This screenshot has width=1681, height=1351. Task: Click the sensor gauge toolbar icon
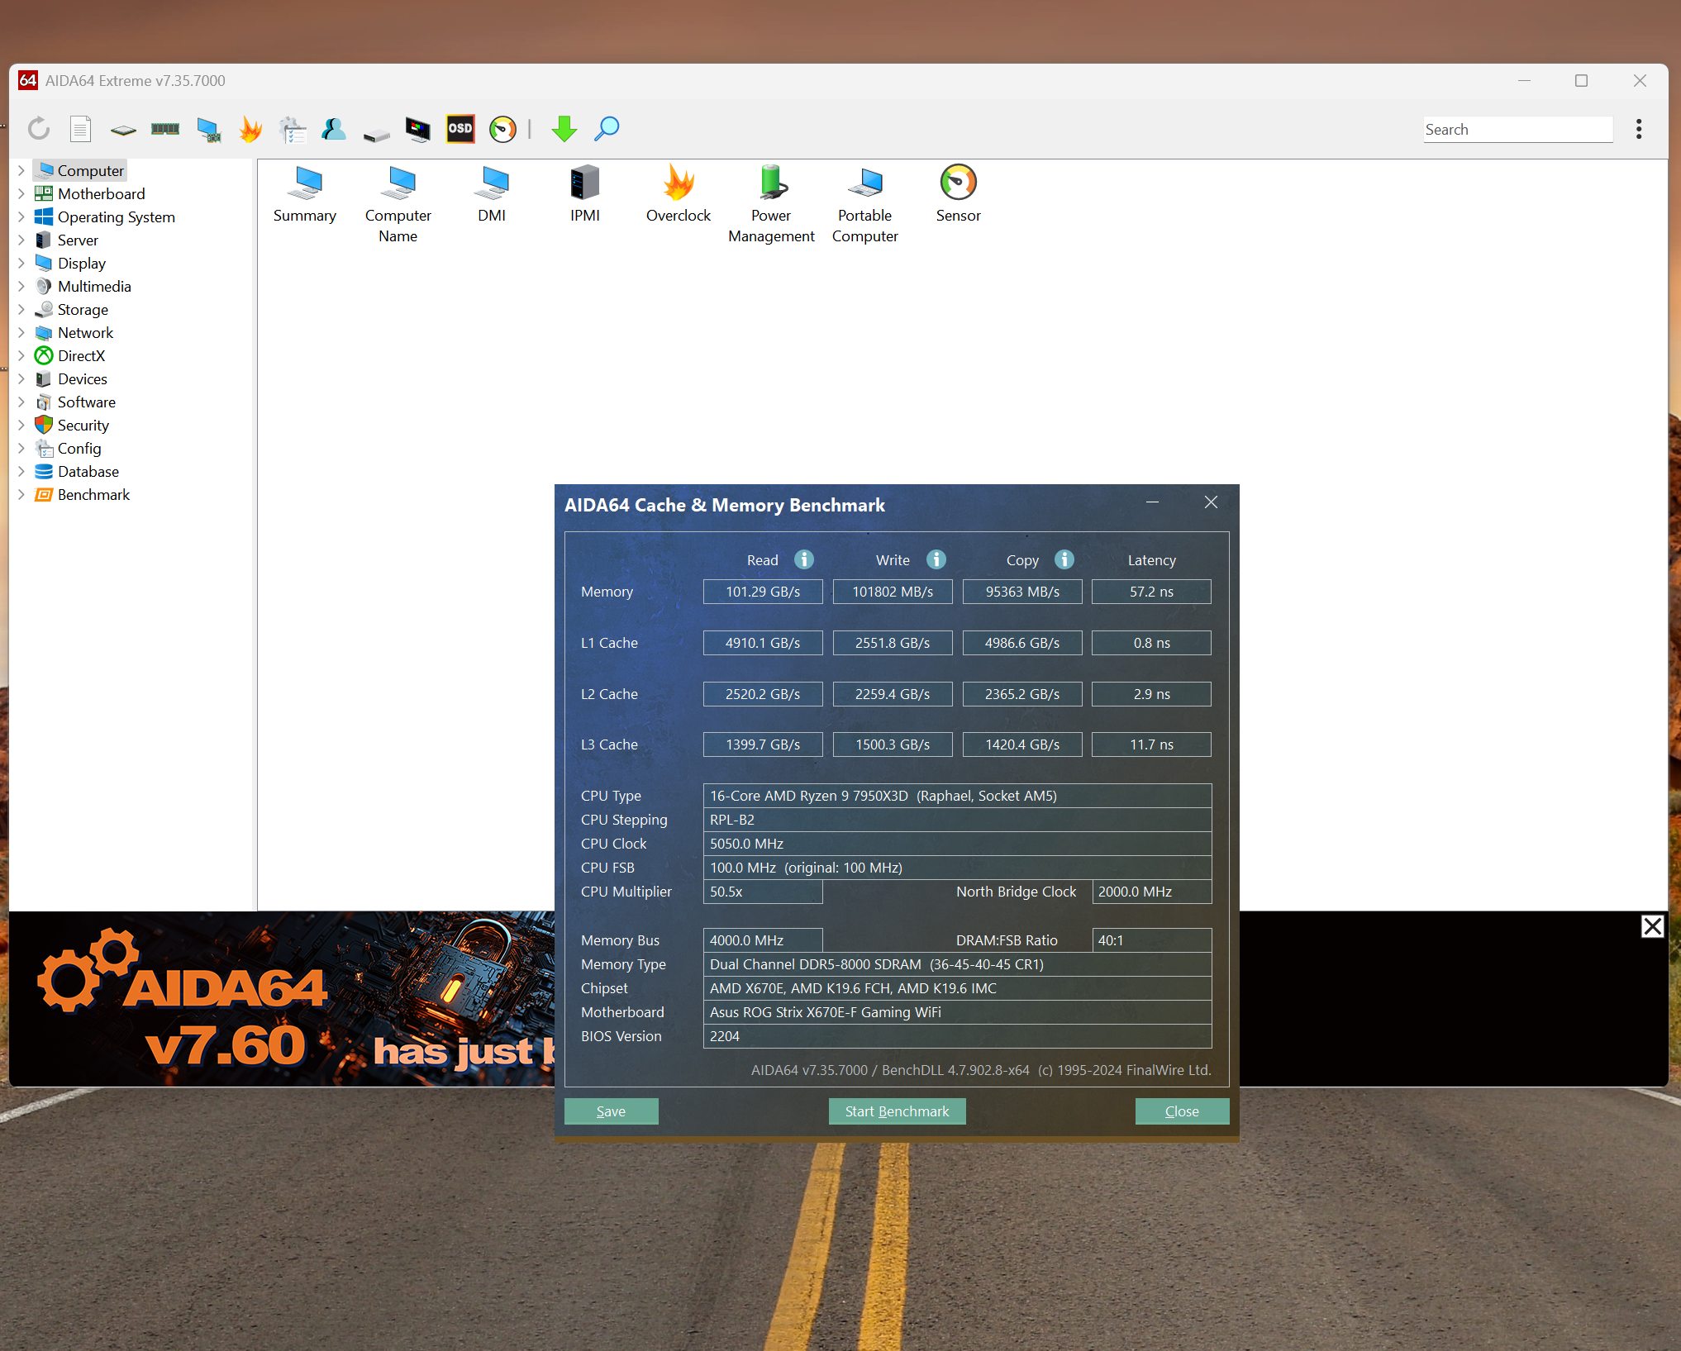(x=502, y=129)
